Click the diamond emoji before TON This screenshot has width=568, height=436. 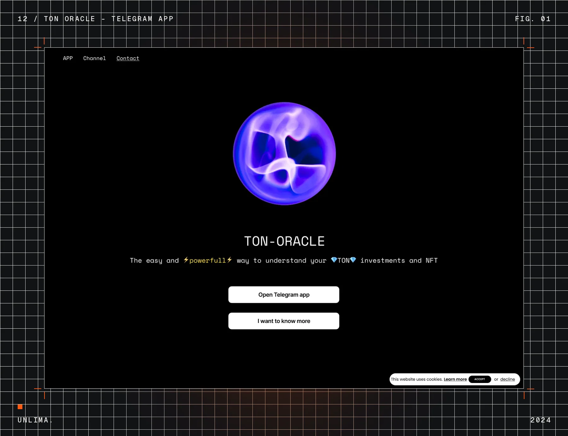[x=334, y=260]
